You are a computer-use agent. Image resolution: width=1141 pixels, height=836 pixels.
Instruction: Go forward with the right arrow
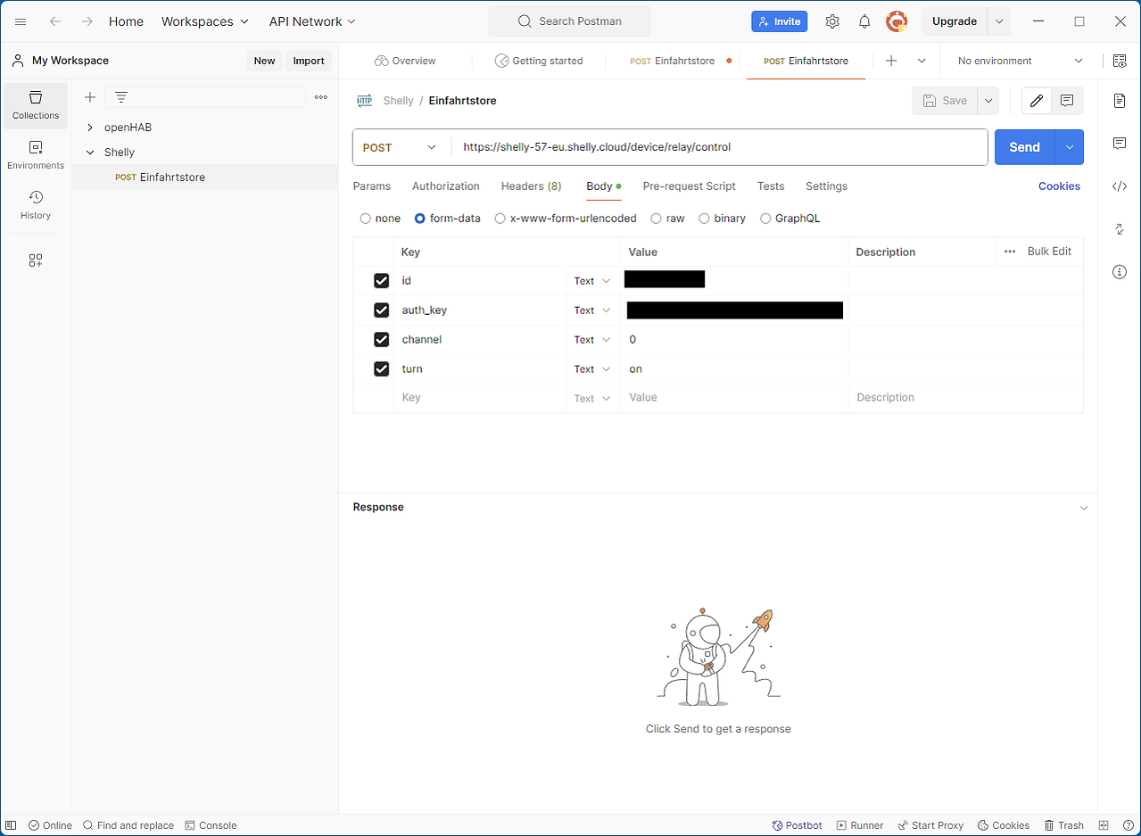[x=87, y=21]
